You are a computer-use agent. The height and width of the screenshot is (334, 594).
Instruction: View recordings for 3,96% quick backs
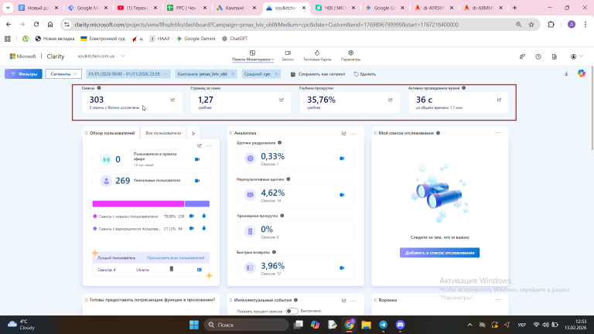pyautogui.click(x=342, y=268)
